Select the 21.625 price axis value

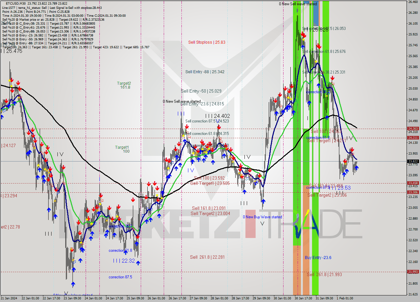(413, 294)
